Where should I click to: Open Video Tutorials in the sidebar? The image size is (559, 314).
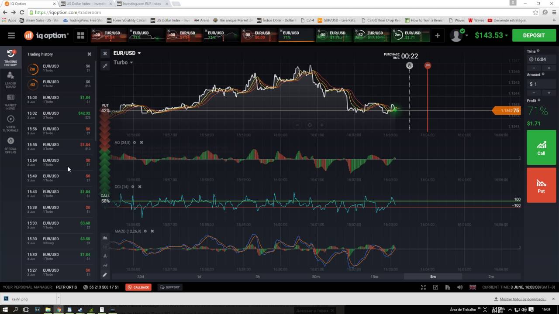10,123
